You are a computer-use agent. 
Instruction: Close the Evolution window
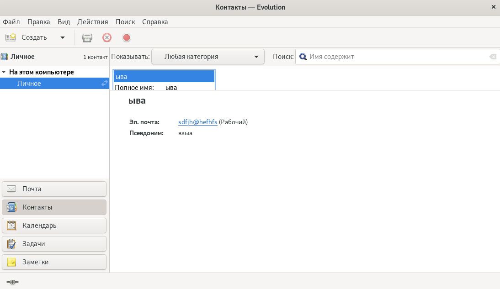coord(493,7)
